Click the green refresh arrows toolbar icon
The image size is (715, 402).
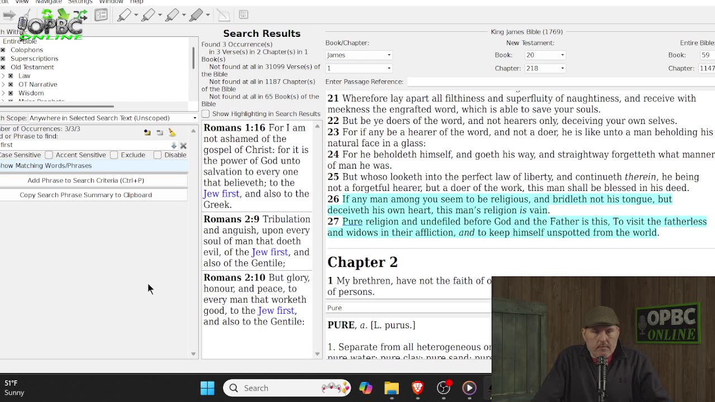point(47,15)
